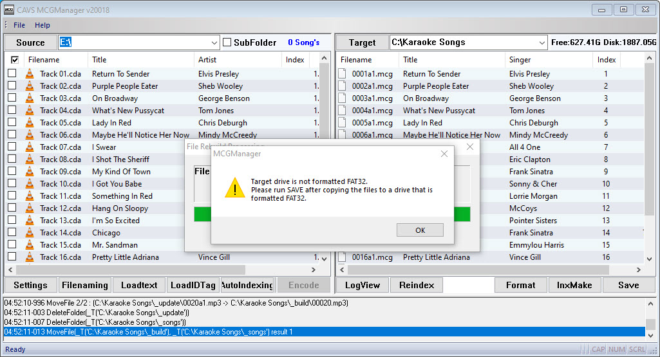The image size is (660, 357).
Task: Check the box for Track 10.cda
Action: 12,183
